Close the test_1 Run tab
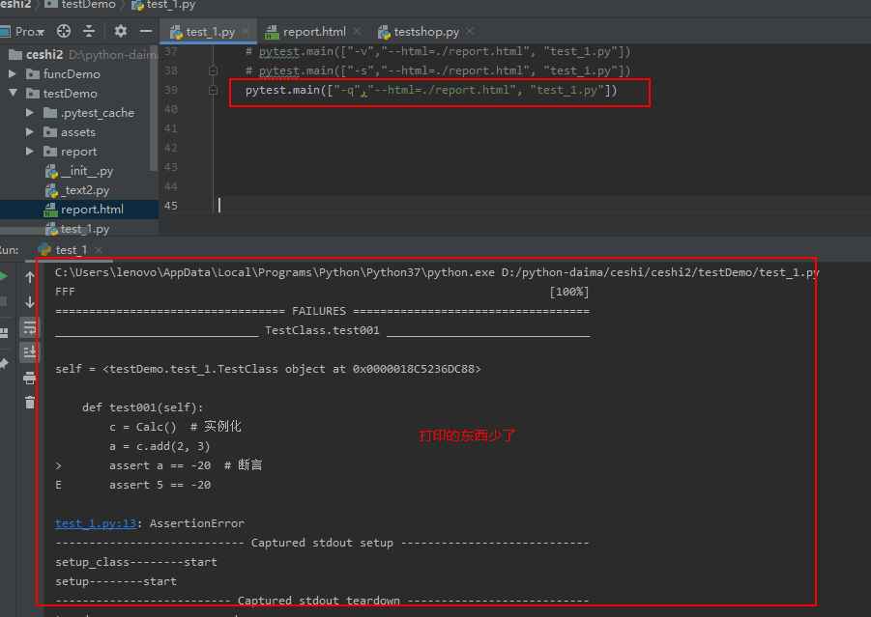Viewport: 871px width, 617px height. pos(99,250)
